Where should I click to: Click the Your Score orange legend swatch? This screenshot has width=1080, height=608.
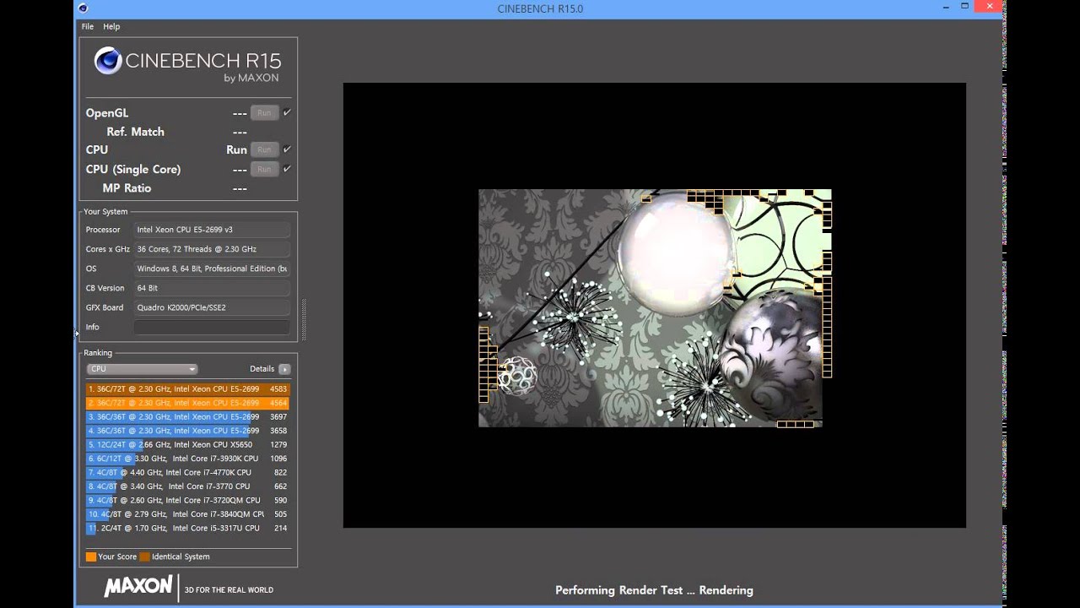click(91, 556)
